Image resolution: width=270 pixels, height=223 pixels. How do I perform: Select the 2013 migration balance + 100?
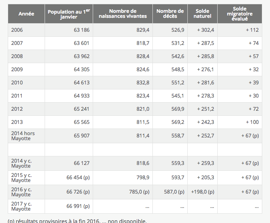(252, 122)
